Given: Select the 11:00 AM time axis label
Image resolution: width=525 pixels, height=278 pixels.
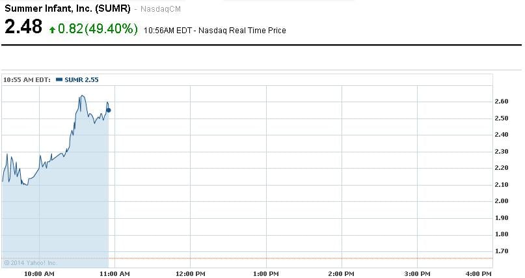Looking at the screenshot, I should (x=115, y=273).
